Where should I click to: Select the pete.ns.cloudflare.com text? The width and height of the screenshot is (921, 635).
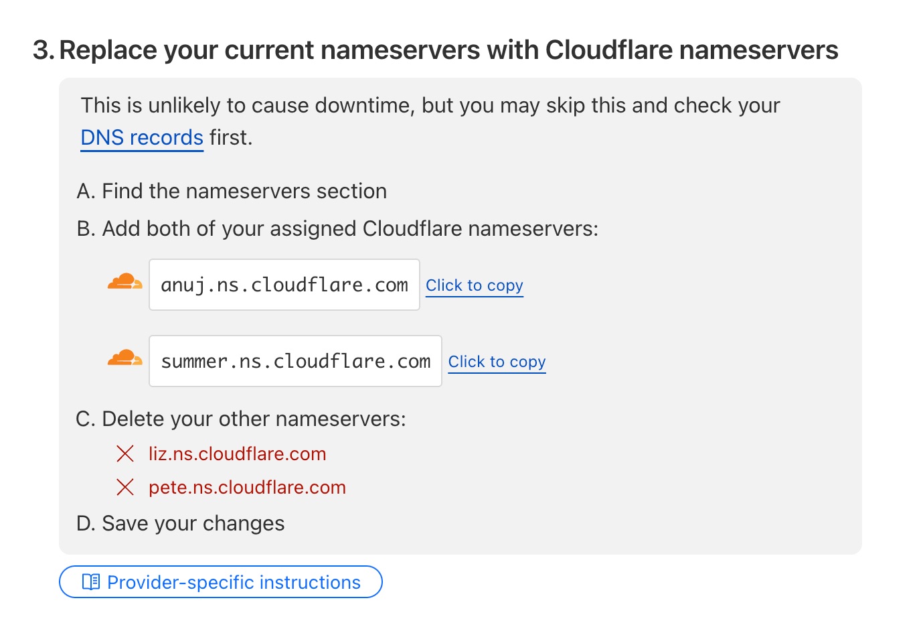click(x=248, y=487)
